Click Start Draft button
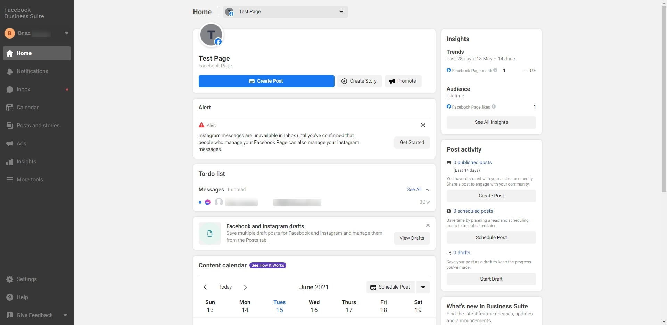The image size is (667, 325). coord(492,279)
